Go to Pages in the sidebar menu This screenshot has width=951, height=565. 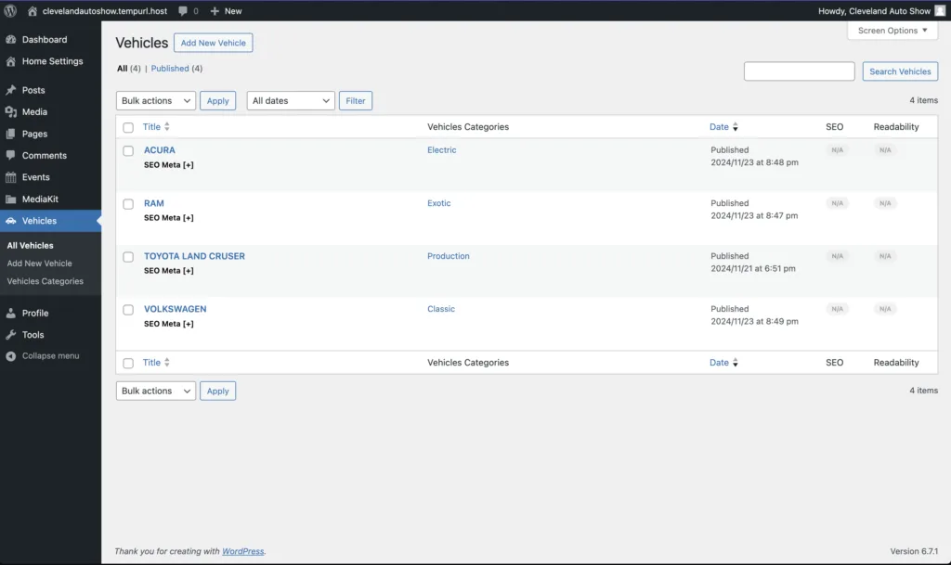coord(34,134)
